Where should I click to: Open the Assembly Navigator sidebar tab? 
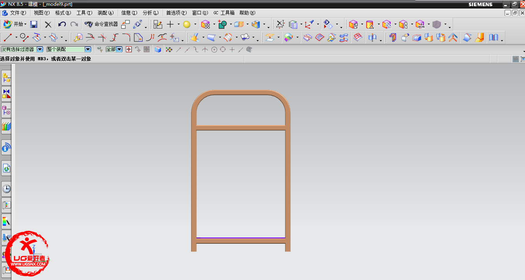[6, 78]
